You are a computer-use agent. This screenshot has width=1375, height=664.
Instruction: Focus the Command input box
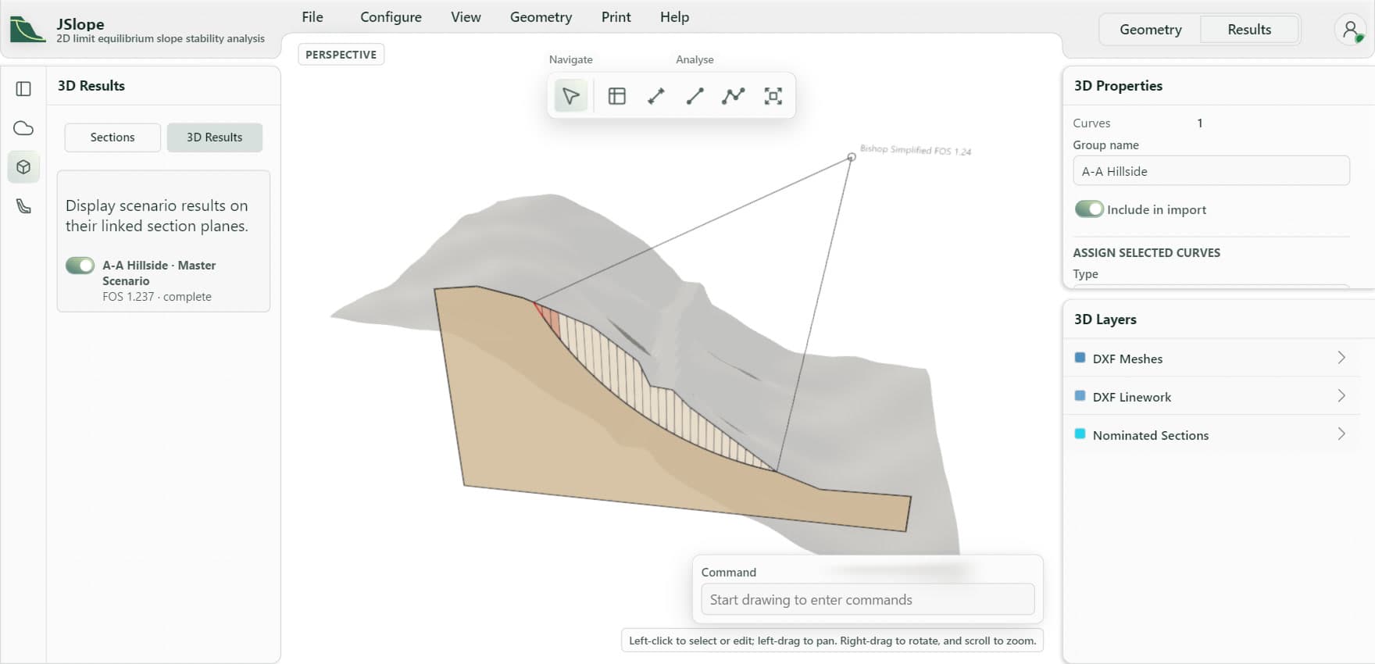click(867, 600)
